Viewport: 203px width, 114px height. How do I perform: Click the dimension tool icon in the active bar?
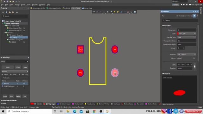(131, 12)
